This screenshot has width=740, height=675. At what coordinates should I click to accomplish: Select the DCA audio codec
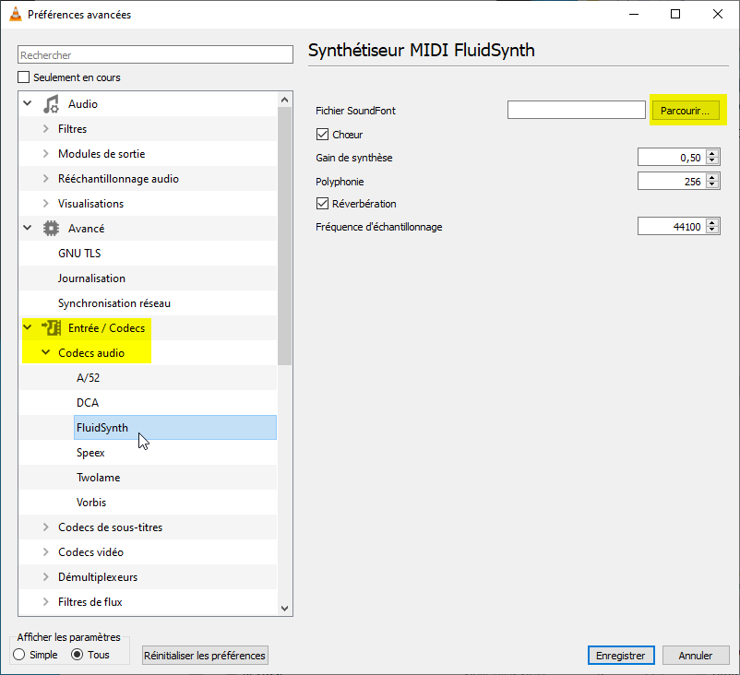[x=88, y=403]
